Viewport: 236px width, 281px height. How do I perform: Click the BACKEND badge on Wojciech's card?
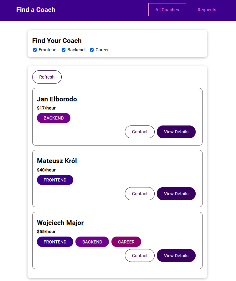(x=92, y=242)
